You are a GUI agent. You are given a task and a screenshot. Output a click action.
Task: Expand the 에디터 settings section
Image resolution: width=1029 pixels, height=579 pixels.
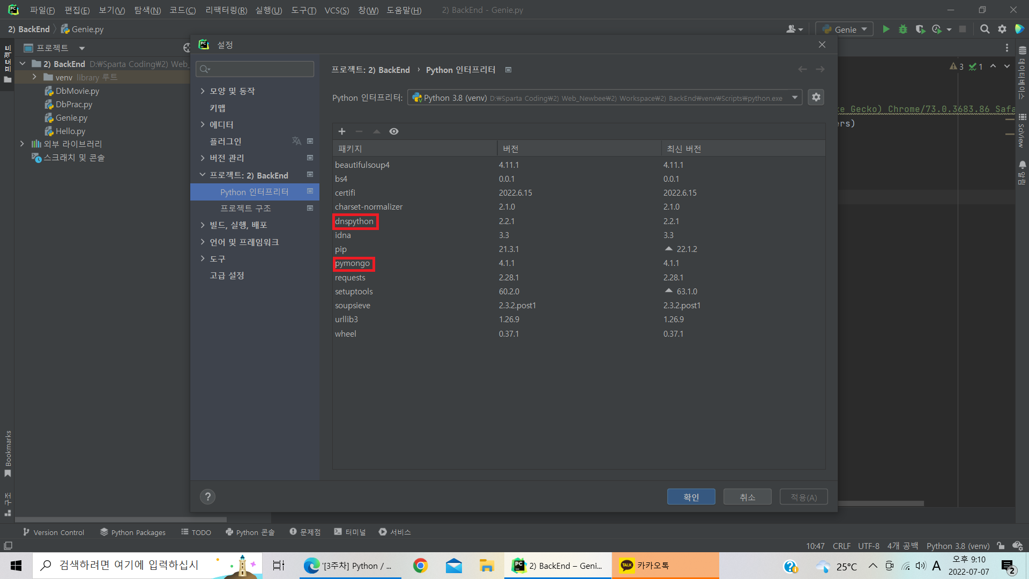(203, 124)
